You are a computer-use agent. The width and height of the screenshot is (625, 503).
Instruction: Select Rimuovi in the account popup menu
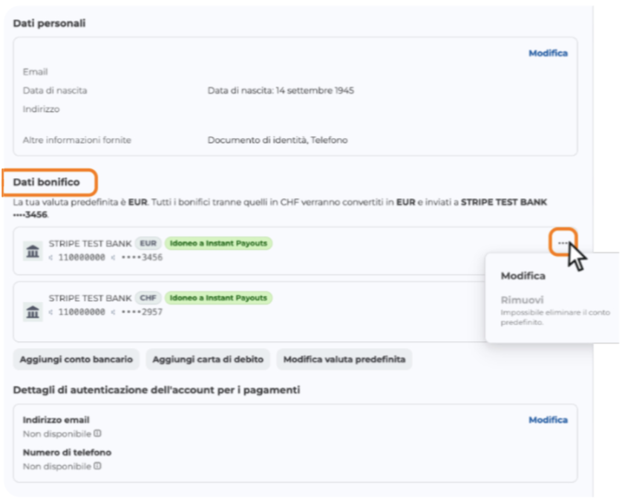(522, 300)
